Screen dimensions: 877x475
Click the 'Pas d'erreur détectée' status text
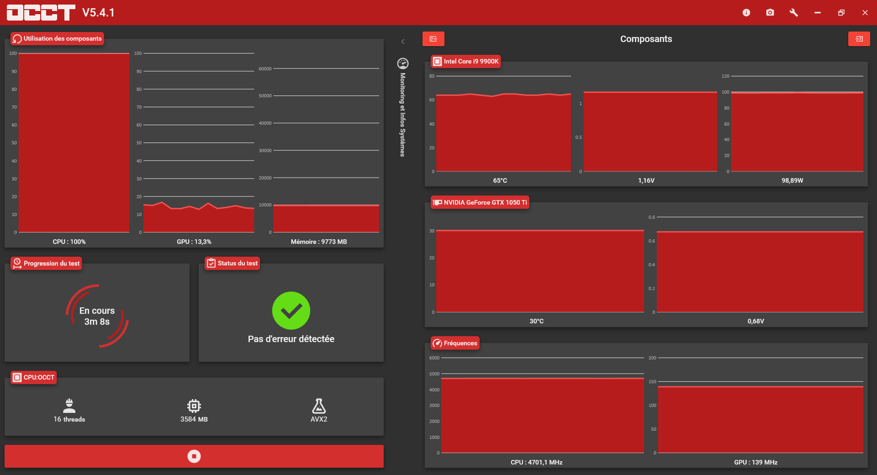pos(291,339)
